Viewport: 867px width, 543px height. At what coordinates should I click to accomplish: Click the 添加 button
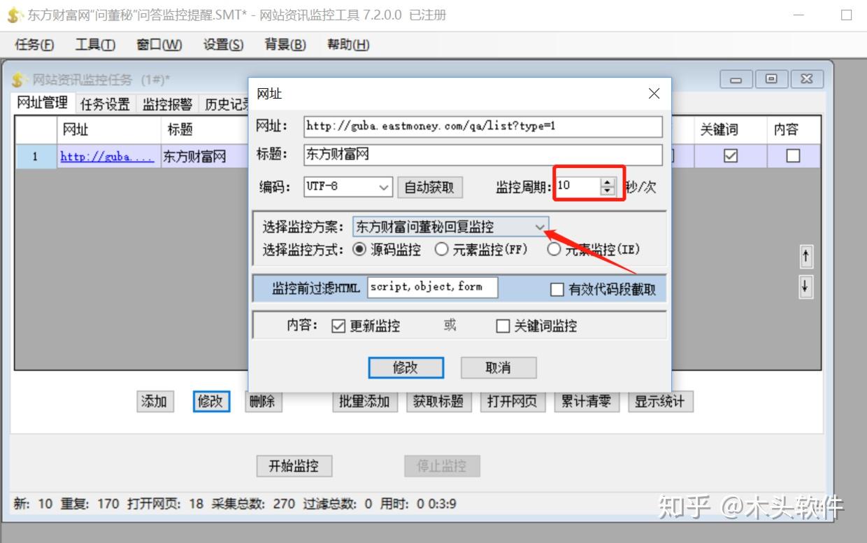(x=155, y=401)
